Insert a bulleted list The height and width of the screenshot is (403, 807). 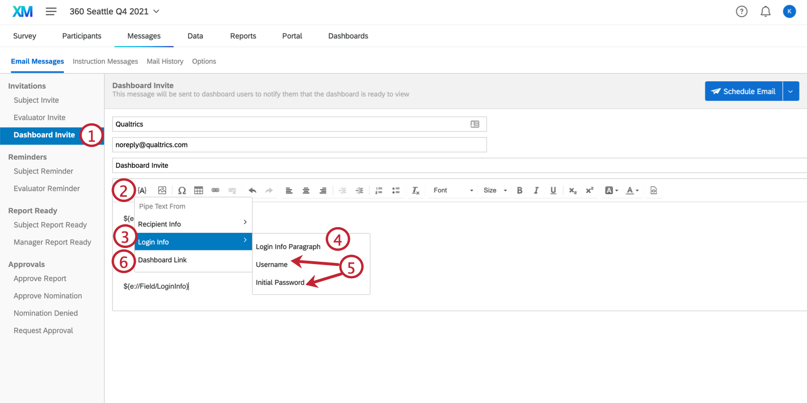[396, 191]
